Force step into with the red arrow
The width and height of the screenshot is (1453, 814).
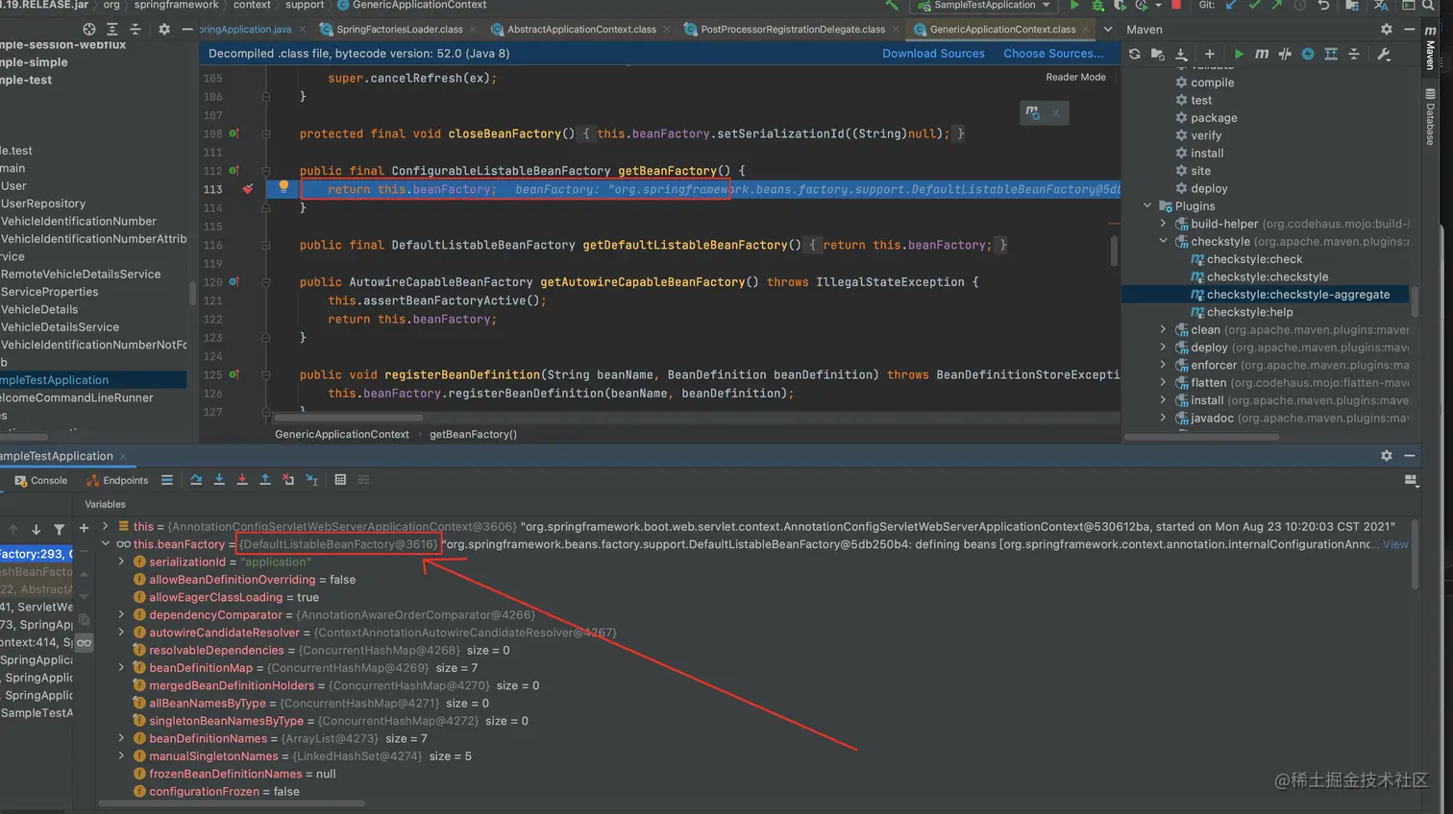pos(242,480)
